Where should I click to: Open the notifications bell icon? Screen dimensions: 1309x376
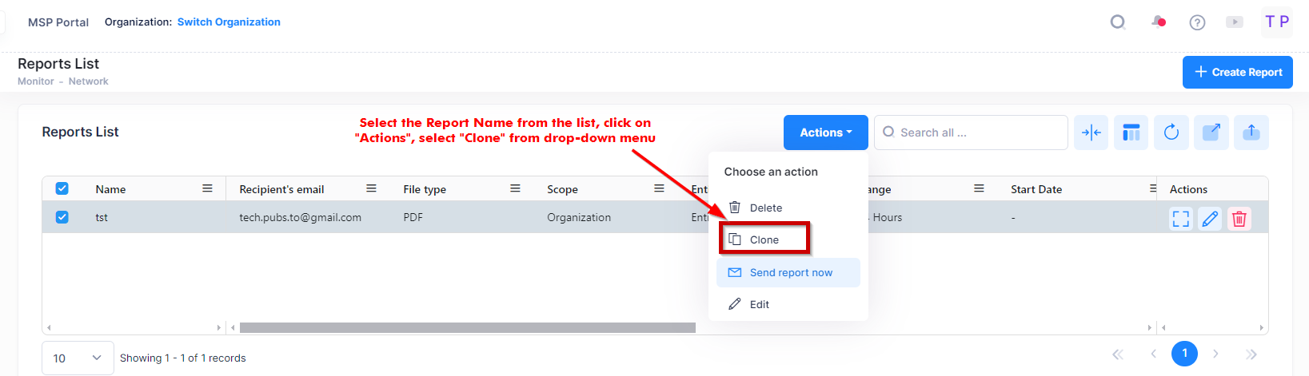[1158, 22]
